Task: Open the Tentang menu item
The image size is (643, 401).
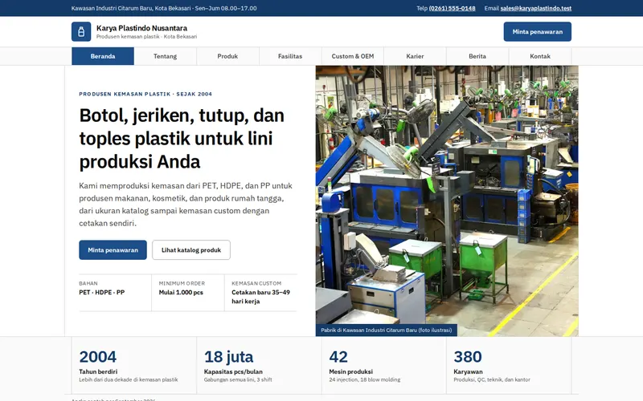Action: point(166,56)
